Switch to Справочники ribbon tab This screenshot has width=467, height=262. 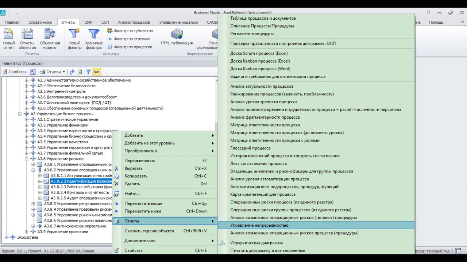(x=40, y=22)
